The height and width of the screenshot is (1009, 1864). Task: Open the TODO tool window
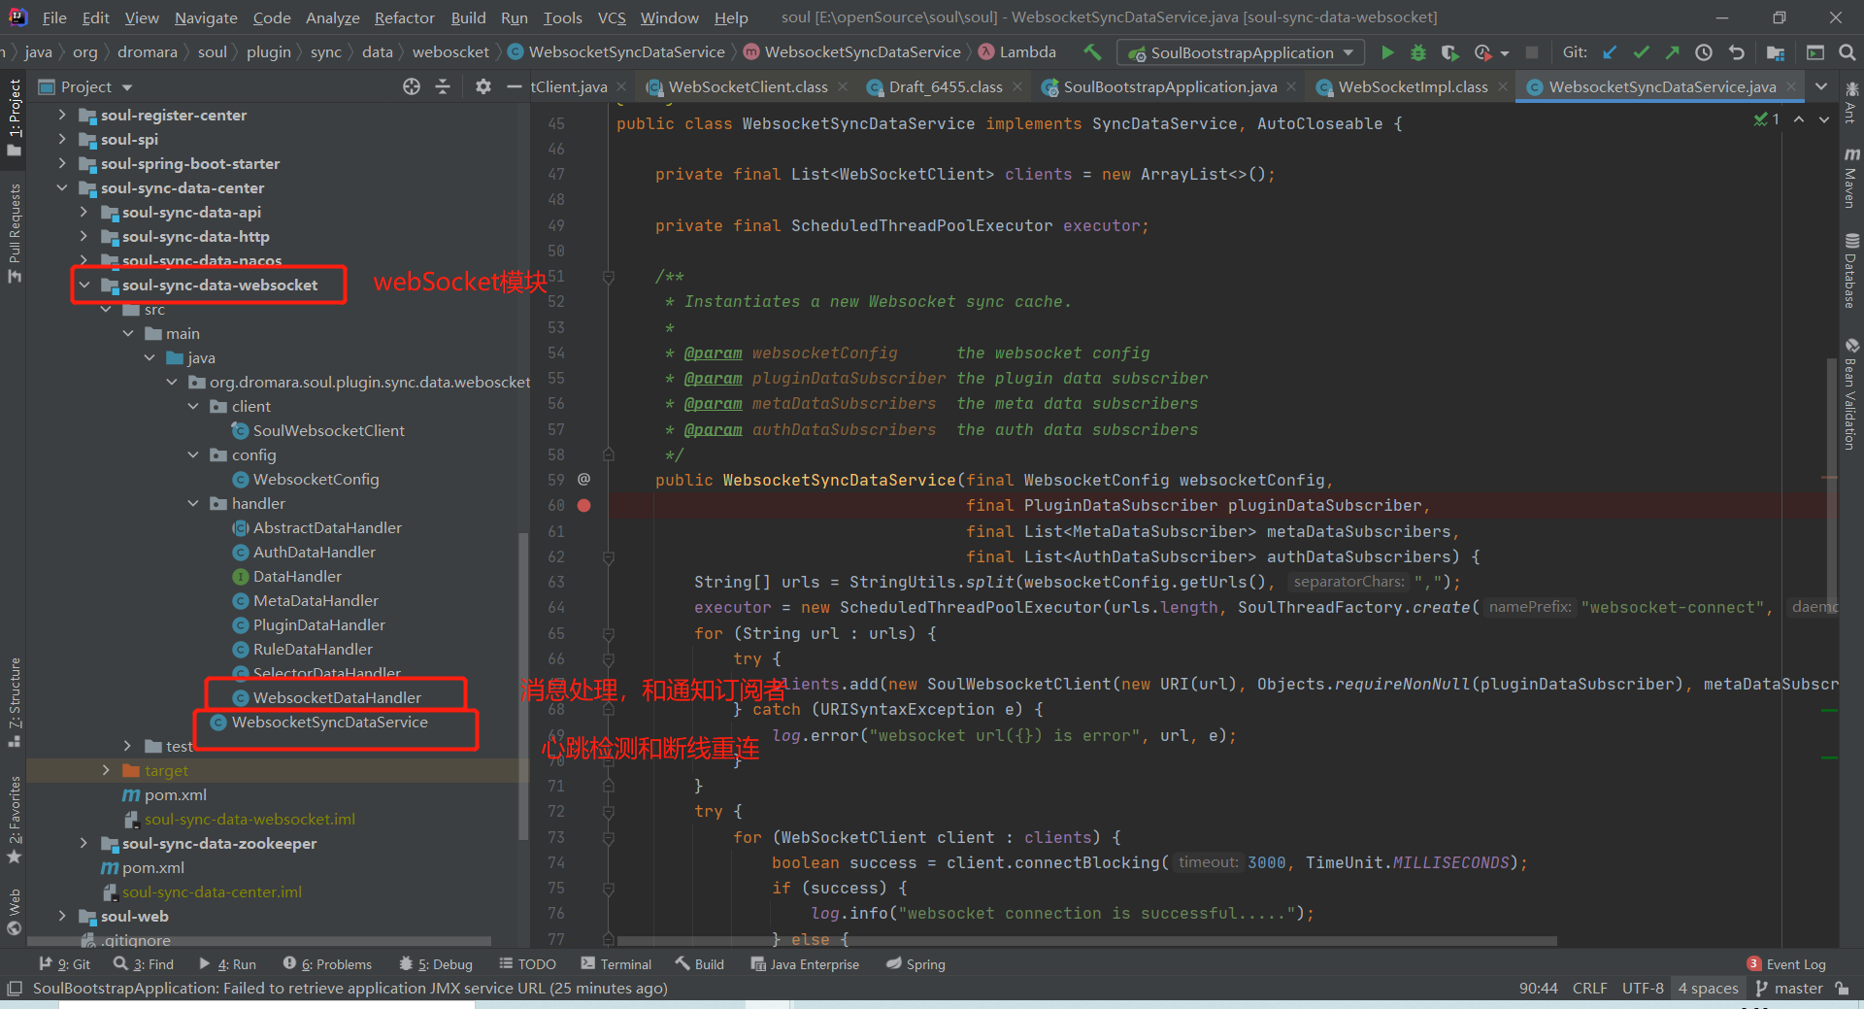click(x=528, y=964)
